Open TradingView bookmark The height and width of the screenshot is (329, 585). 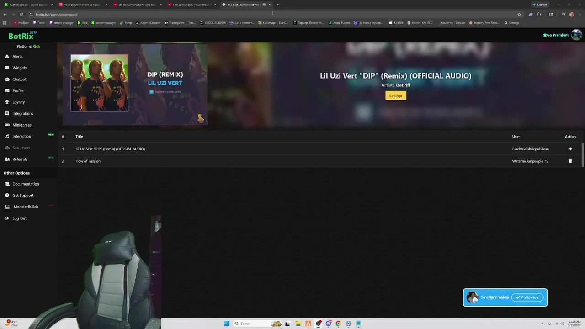180,22
